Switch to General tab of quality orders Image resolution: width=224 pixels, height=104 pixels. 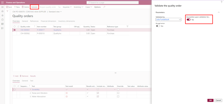[x=25, y=21]
